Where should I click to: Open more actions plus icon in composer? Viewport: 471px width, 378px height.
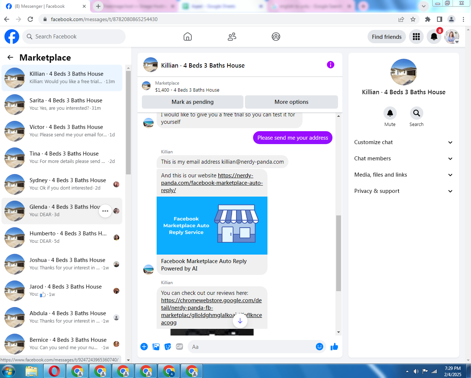click(144, 347)
